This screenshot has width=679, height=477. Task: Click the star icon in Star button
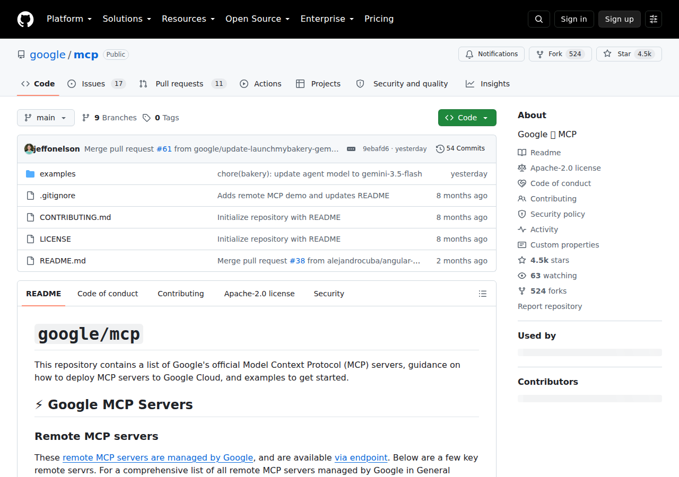(607, 54)
